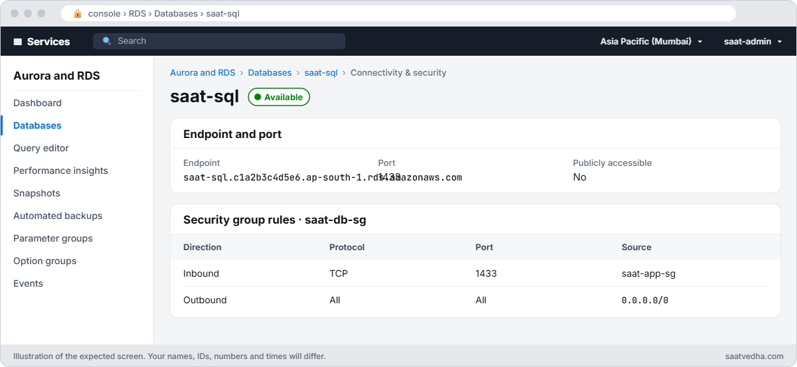Select the saat-sql endpoint hostname value
Viewport: 797px width, 367px height.
[323, 177]
